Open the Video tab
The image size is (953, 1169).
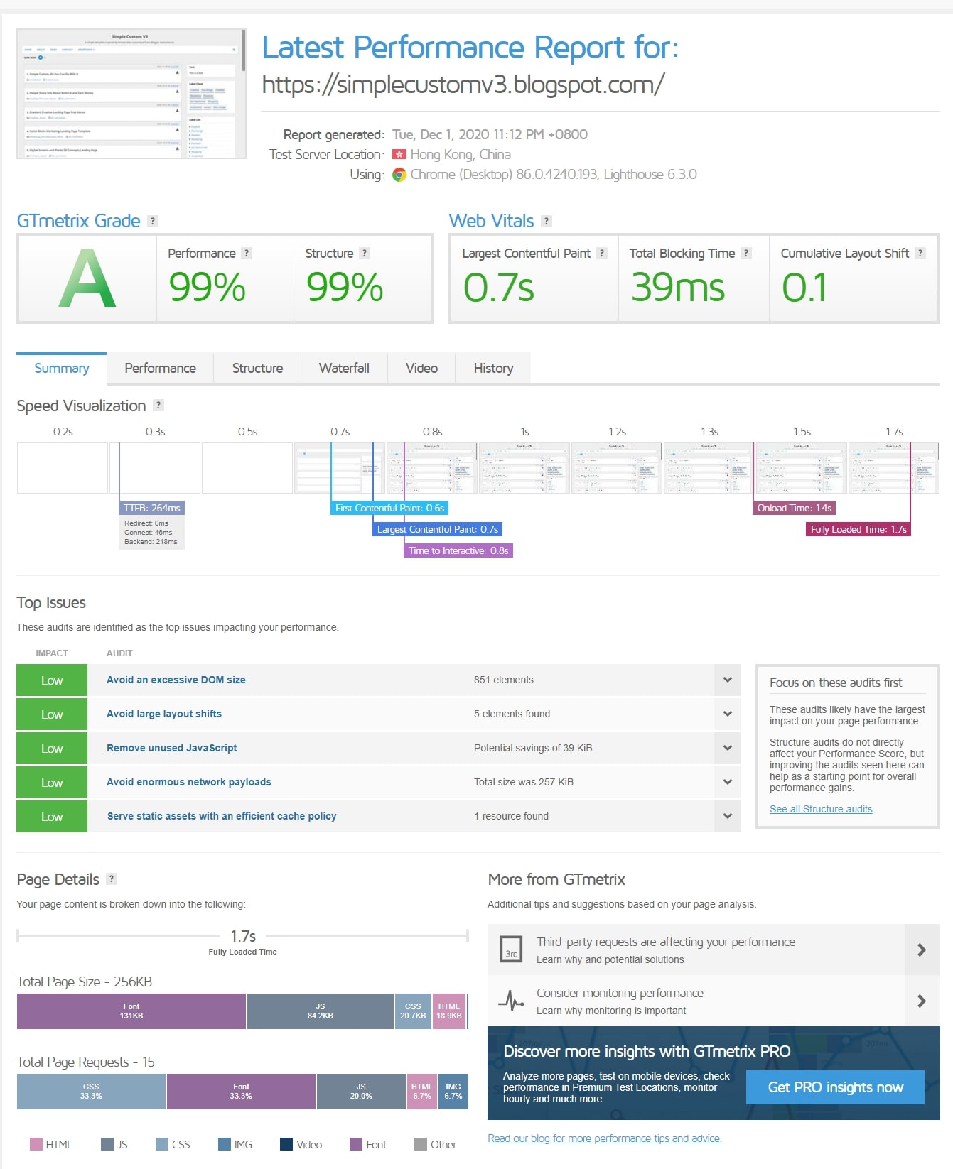click(421, 368)
